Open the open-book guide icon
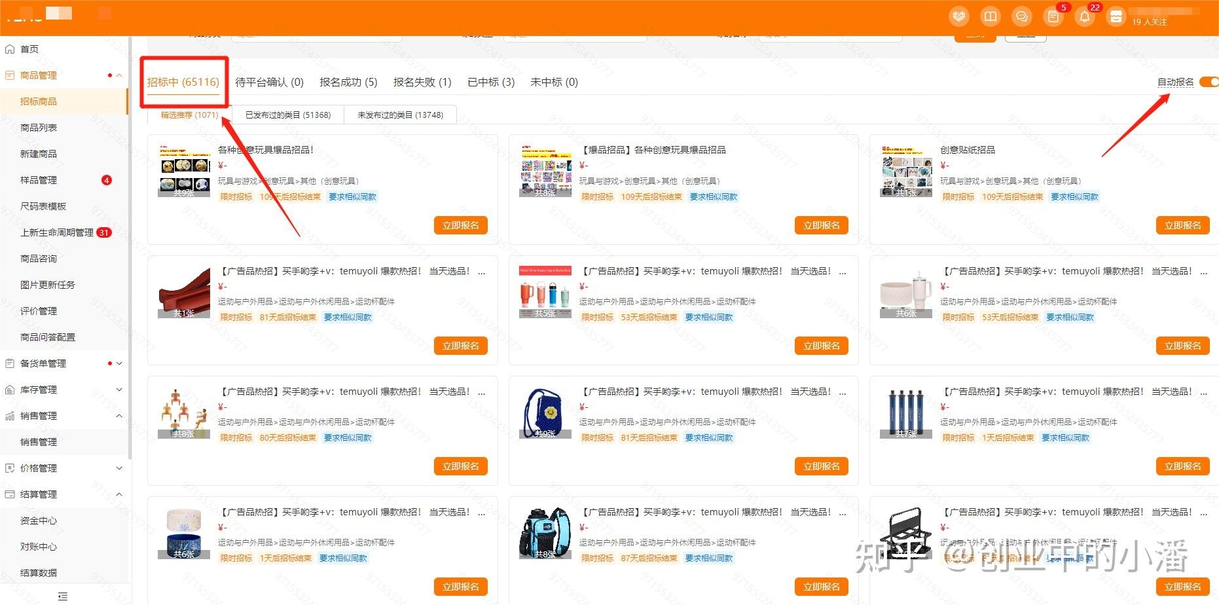This screenshot has width=1219, height=605. pos(991,16)
